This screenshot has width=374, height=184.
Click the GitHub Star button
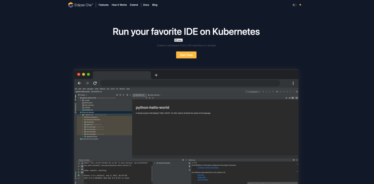click(x=178, y=40)
